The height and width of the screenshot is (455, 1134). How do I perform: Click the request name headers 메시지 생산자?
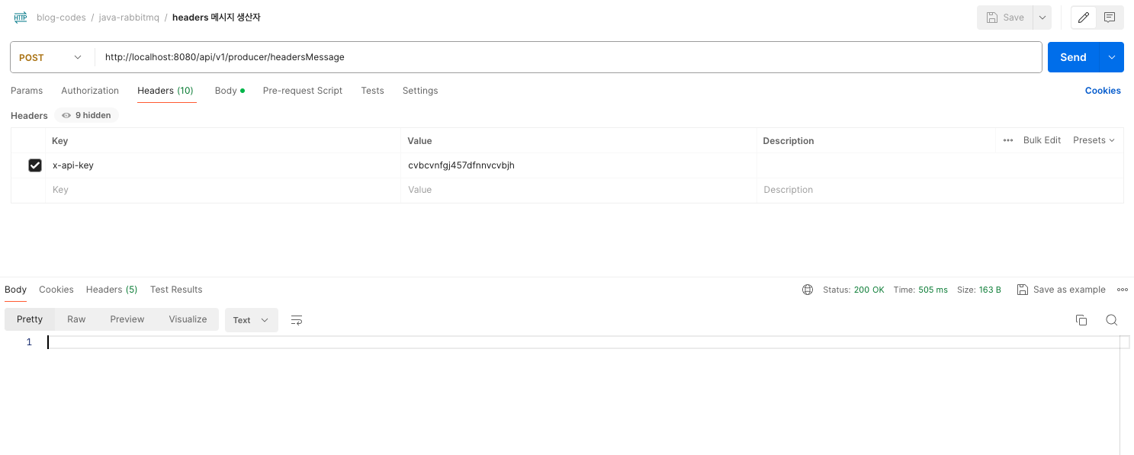[217, 18]
